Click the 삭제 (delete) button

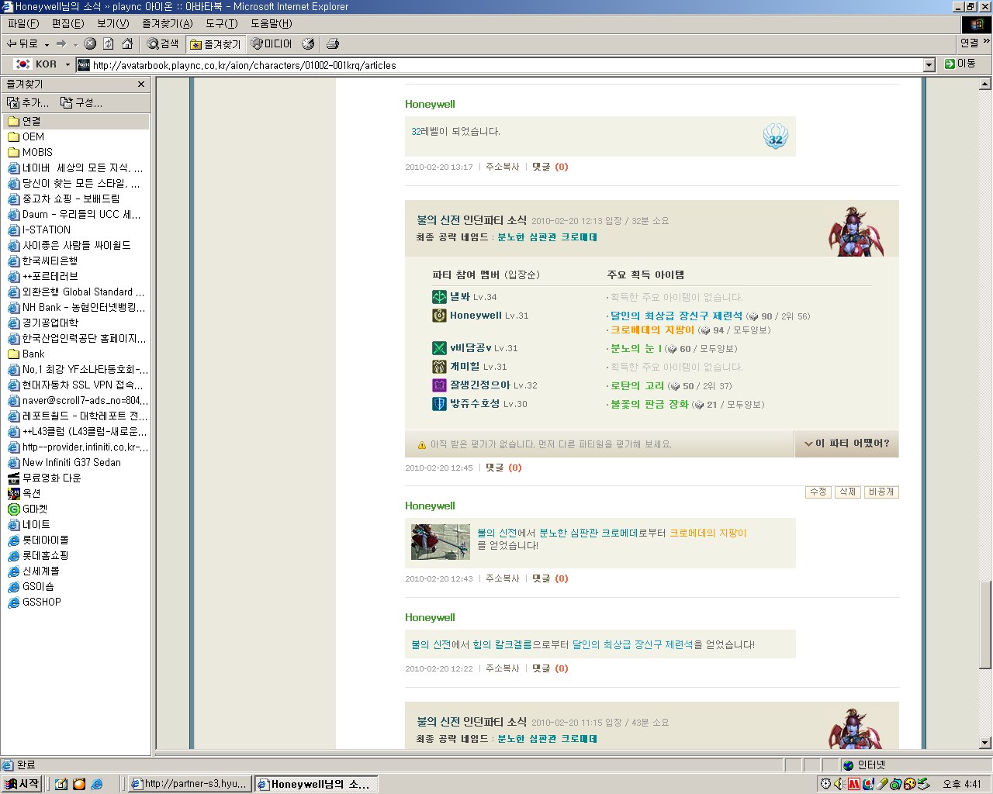pyautogui.click(x=847, y=492)
